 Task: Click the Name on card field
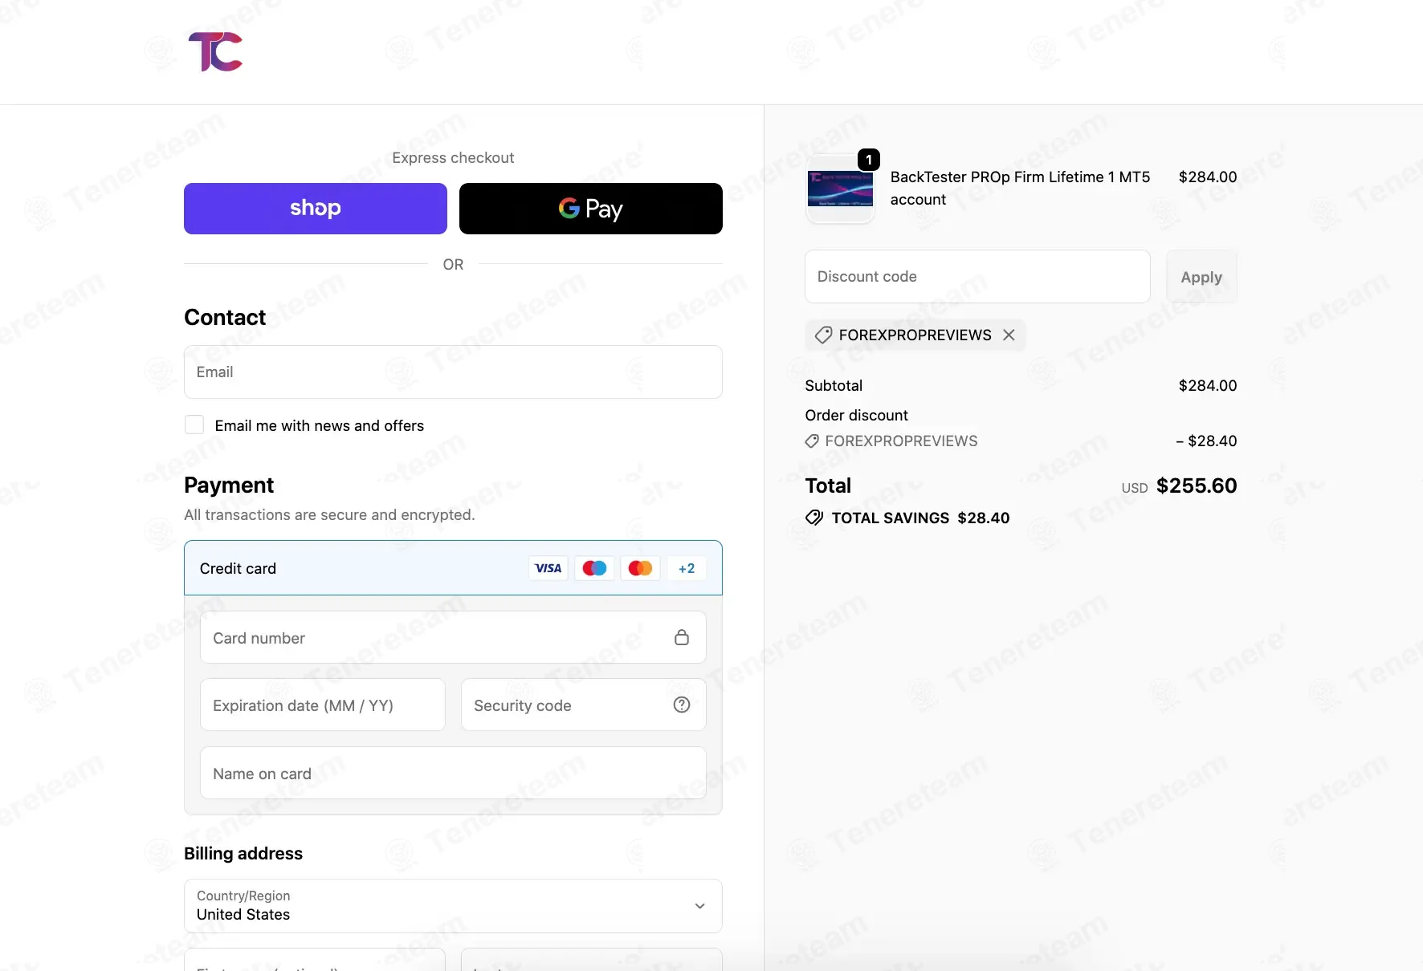pyautogui.click(x=453, y=774)
